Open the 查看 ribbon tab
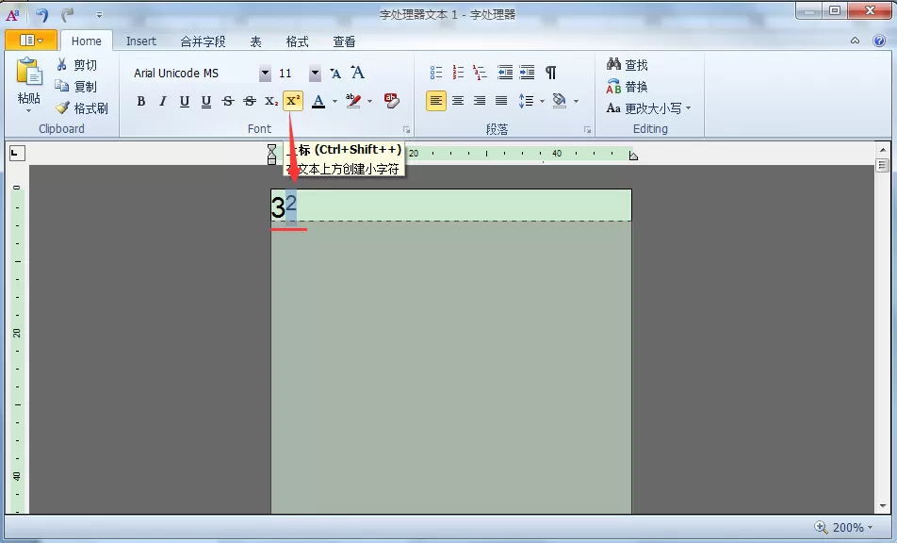 (x=344, y=41)
